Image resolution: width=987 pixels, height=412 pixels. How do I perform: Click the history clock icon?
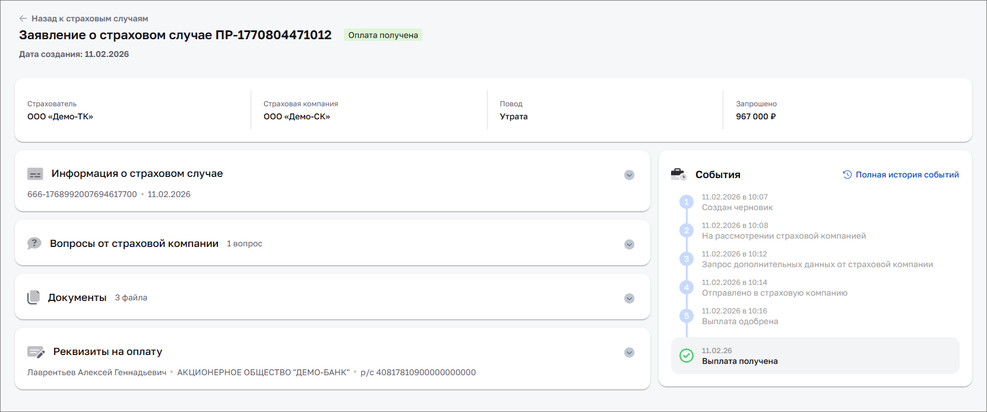tap(847, 175)
